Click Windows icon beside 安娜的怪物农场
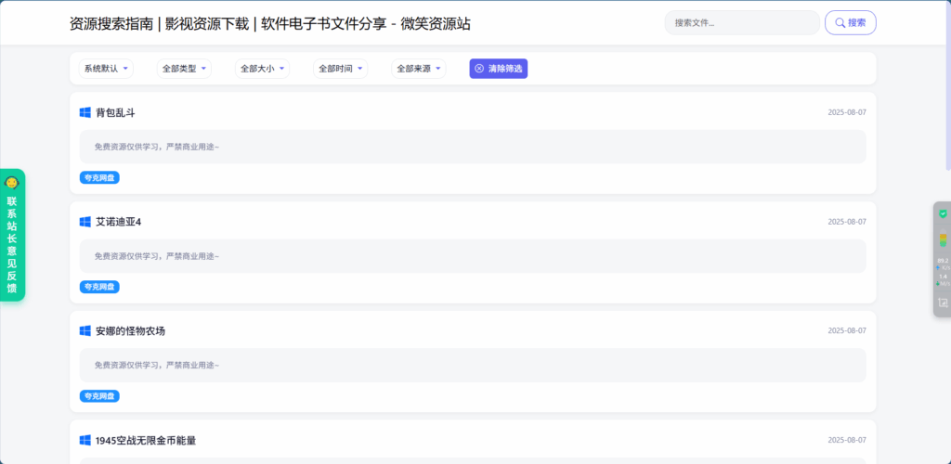The image size is (951, 464). tap(85, 330)
